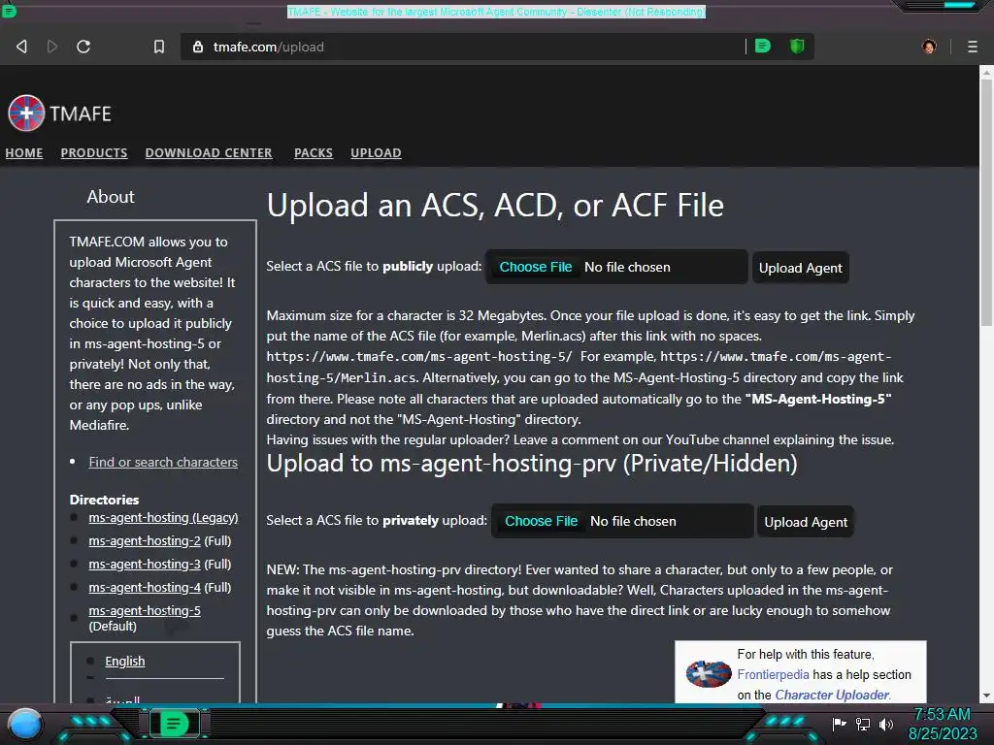Viewport: 994px width, 745px height.
Task: Choose File for private upload
Action: click(x=542, y=521)
